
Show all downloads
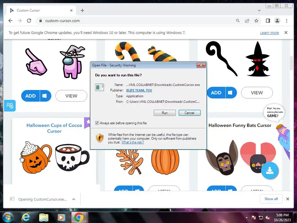tap(271, 199)
